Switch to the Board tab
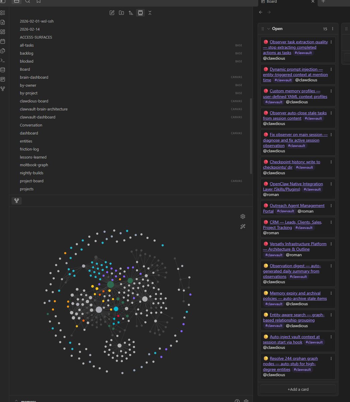This screenshot has height=402, width=350. [271, 2]
